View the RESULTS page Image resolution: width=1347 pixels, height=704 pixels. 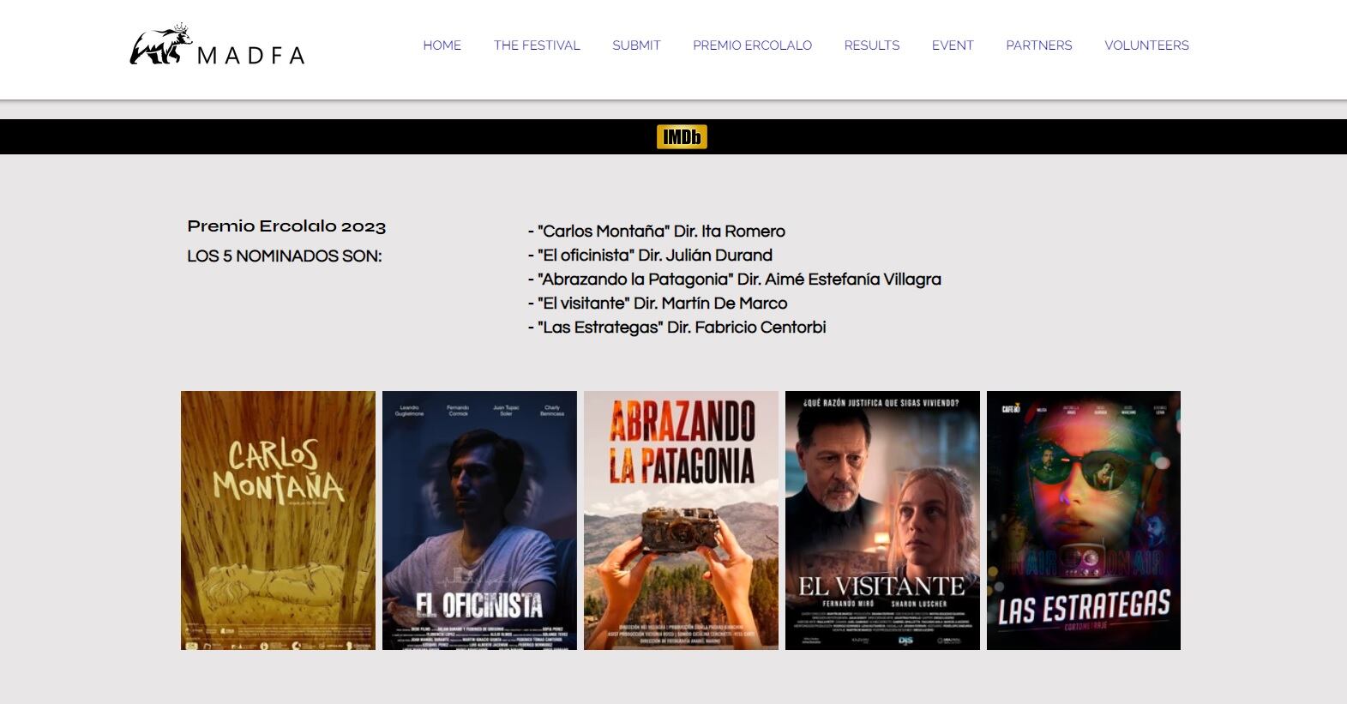(872, 45)
